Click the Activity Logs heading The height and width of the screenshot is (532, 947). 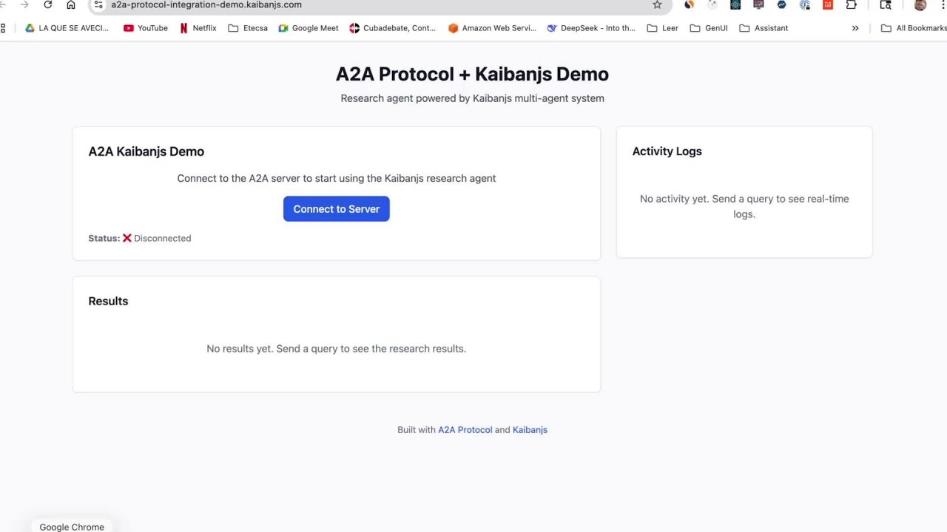667,151
